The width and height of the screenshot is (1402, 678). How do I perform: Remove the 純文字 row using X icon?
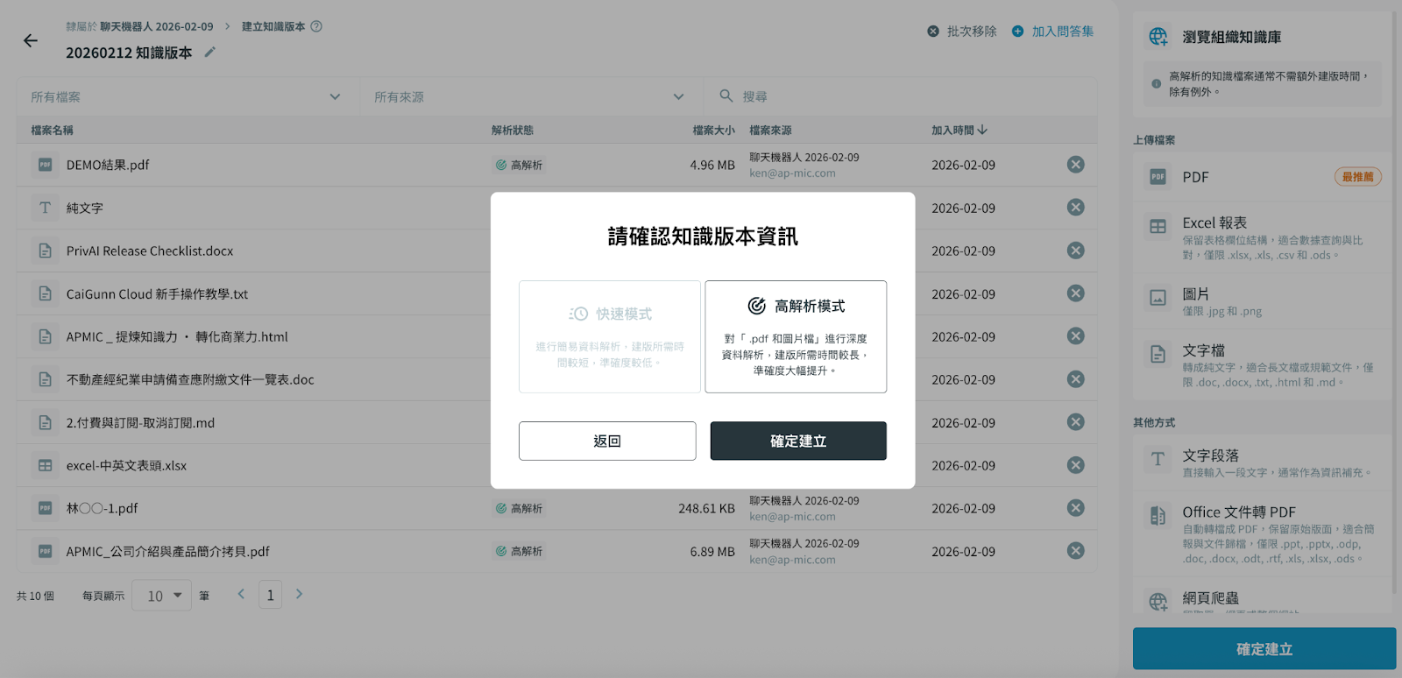tap(1075, 208)
